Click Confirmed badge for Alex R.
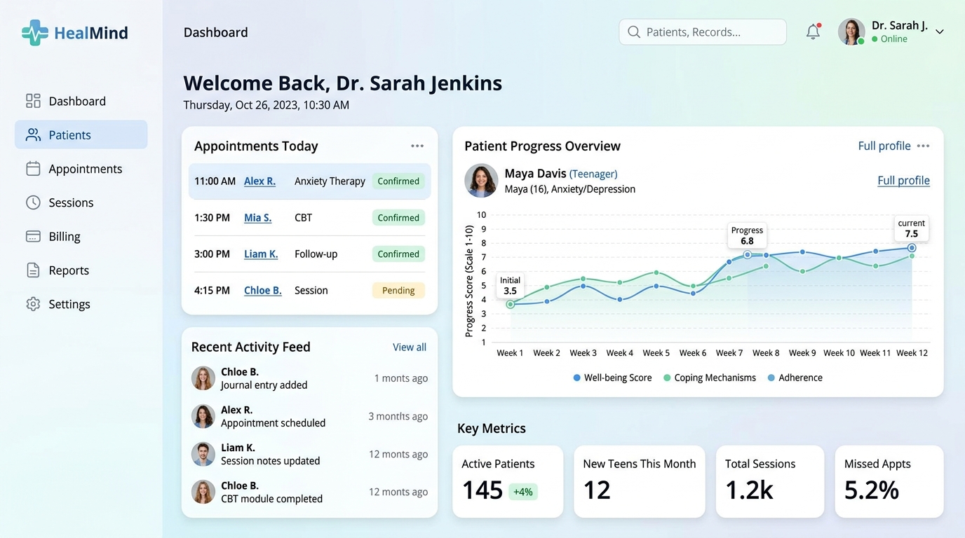This screenshot has height=538, width=965. click(x=398, y=181)
